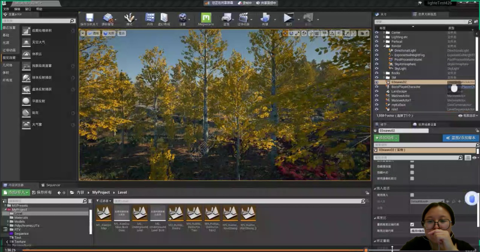
Task: Open the Blueprints toolbar icon
Action: 226,18
